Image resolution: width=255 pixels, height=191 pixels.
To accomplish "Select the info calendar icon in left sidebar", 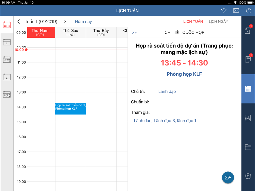I will (7, 42).
